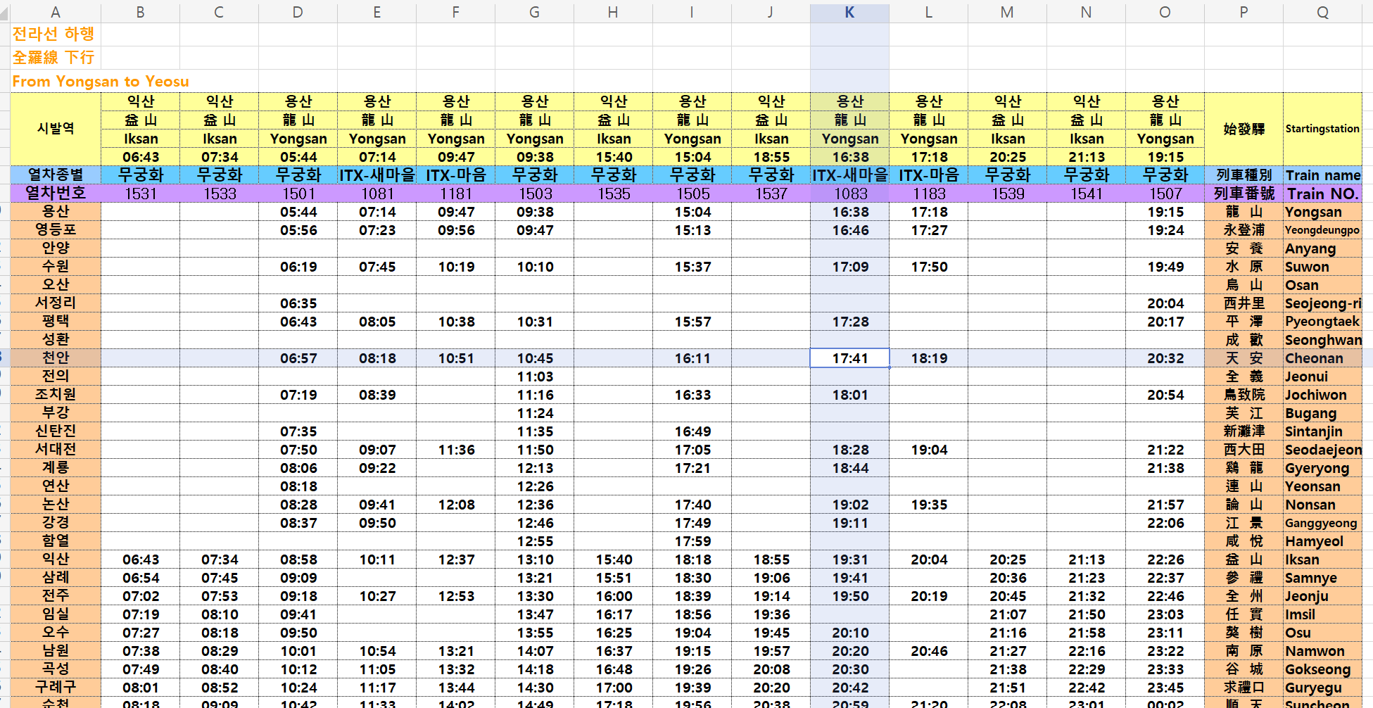Click the 16:38 departure time header in column K
Image resolution: width=1373 pixels, height=708 pixels.
[850, 157]
